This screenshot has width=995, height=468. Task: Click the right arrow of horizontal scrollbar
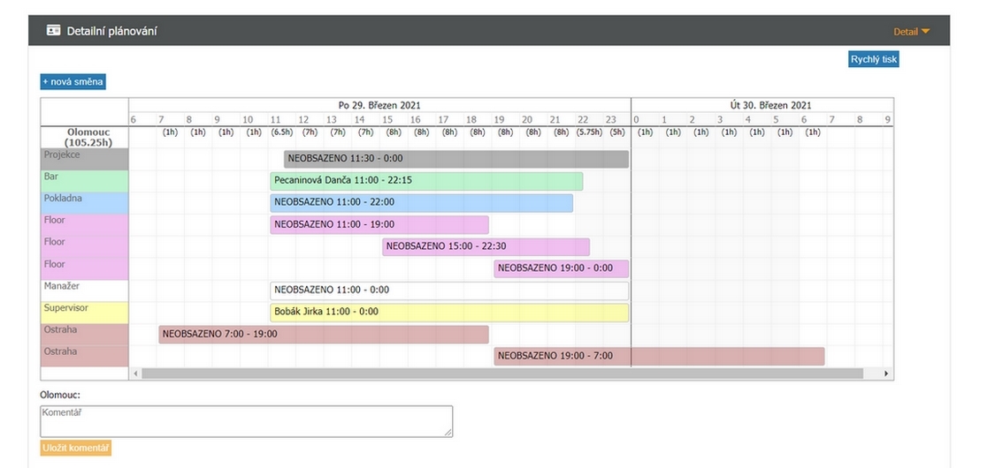point(886,374)
